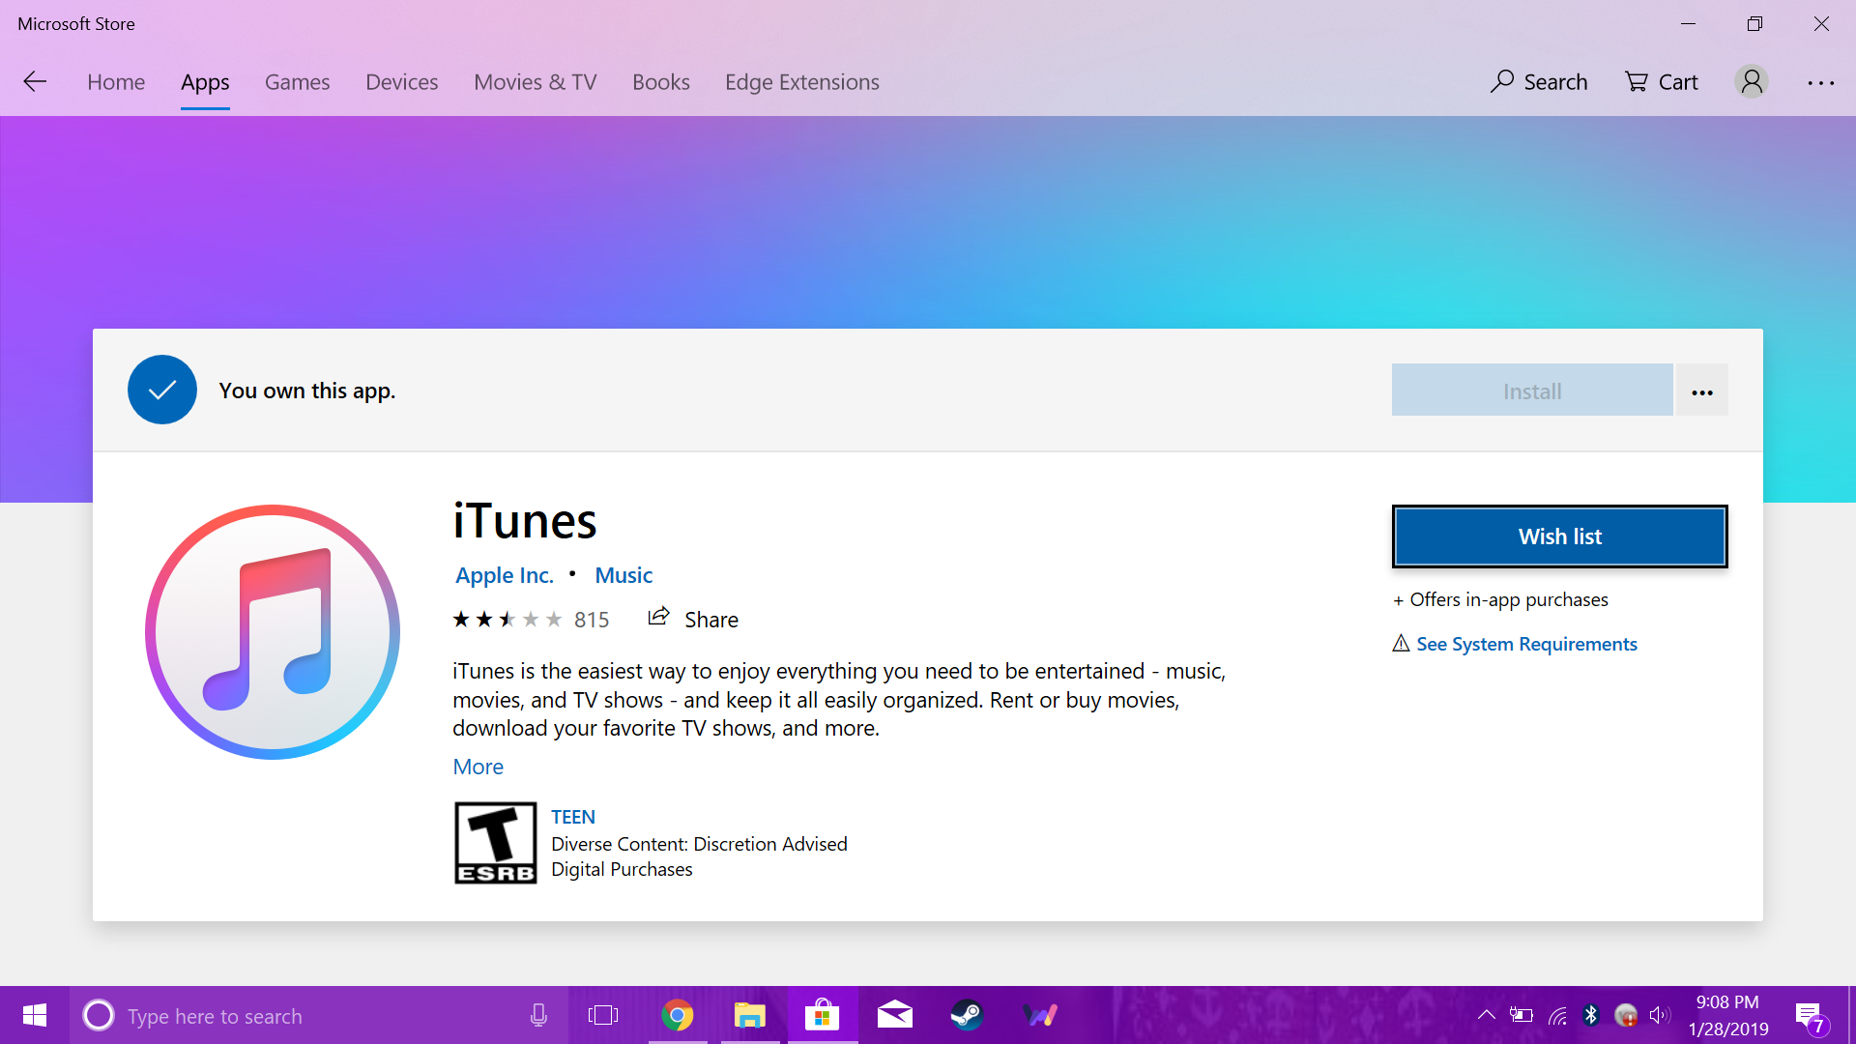The height and width of the screenshot is (1044, 1856).
Task: Open the user account profile icon
Action: [x=1752, y=82]
